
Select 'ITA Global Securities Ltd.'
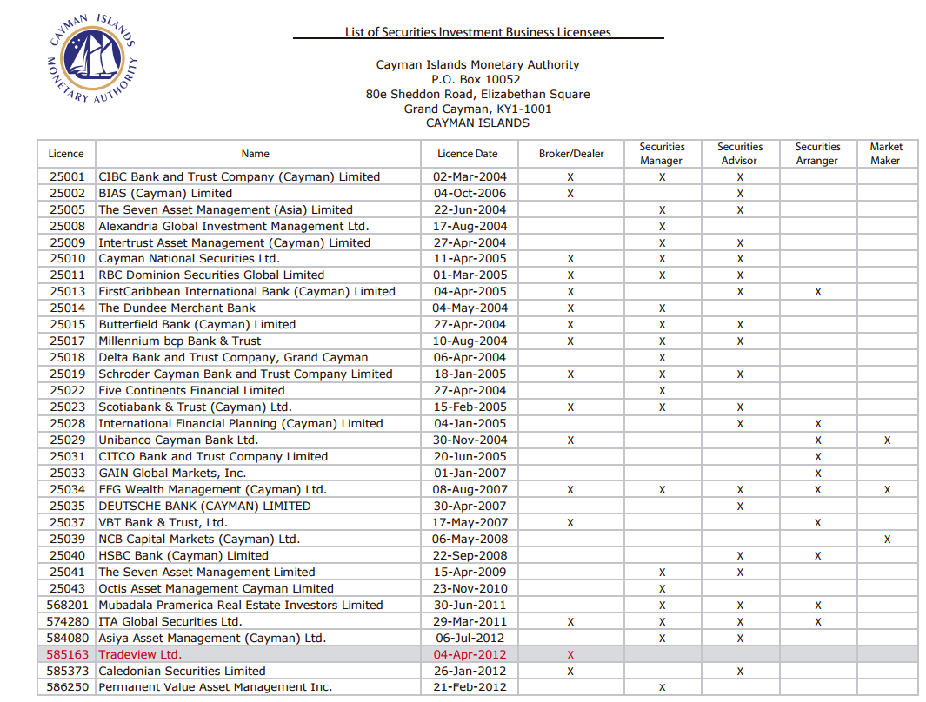pyautogui.click(x=170, y=622)
